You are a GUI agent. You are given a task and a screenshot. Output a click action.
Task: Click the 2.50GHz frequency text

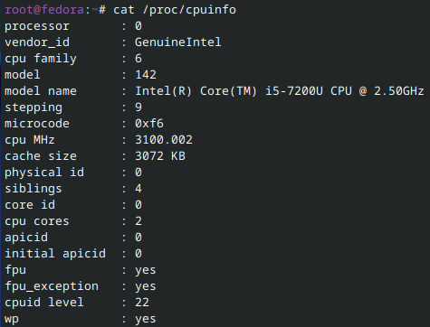[x=399, y=90]
